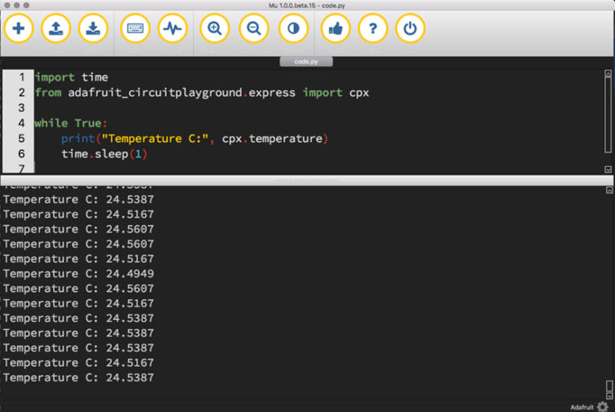Save the file using the download-arrow icon
Screen dimensions: 615x412
point(93,29)
